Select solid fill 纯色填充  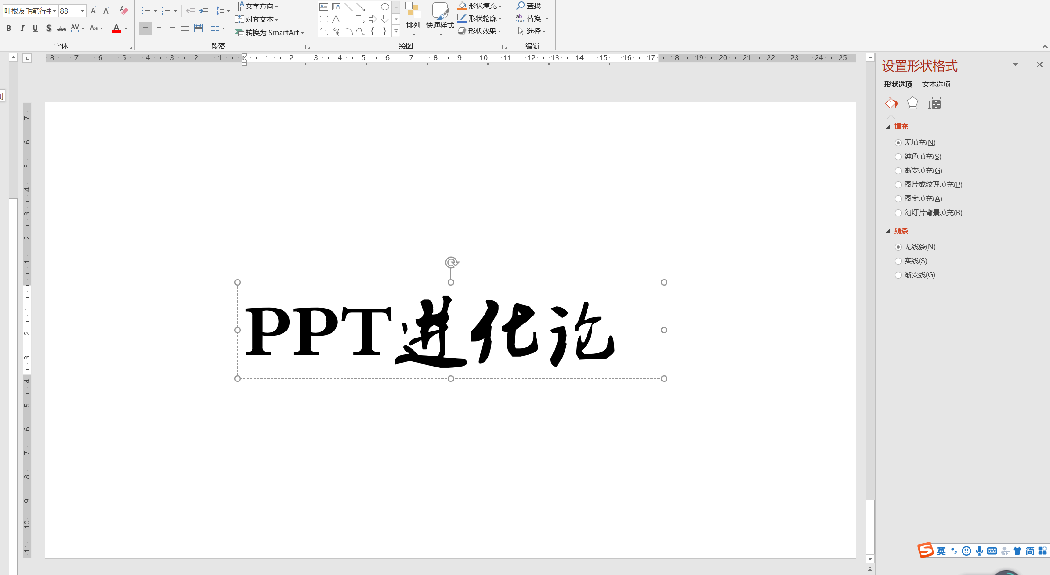click(918, 157)
